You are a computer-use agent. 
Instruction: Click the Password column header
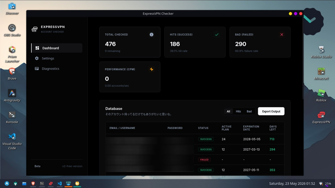pos(175,128)
